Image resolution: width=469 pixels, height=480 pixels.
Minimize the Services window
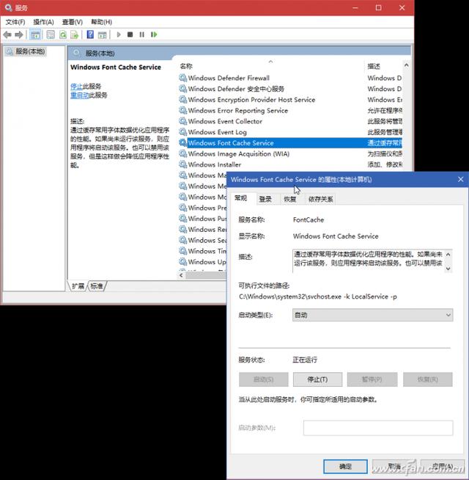click(355, 7)
